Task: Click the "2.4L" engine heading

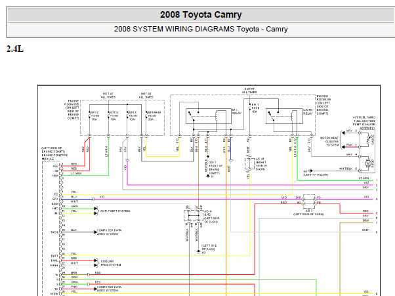Action: click(15, 49)
